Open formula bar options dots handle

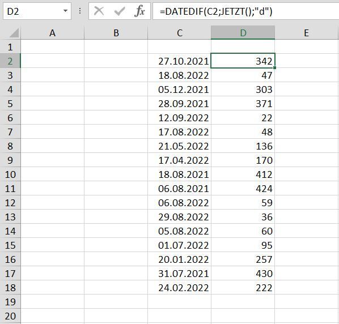coord(80,11)
